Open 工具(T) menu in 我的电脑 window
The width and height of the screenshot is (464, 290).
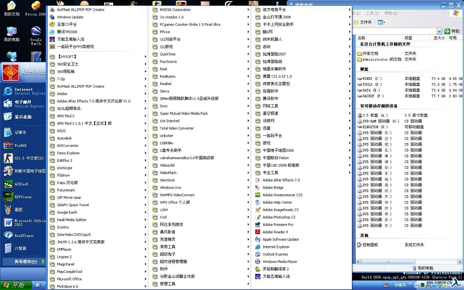click(372, 13)
